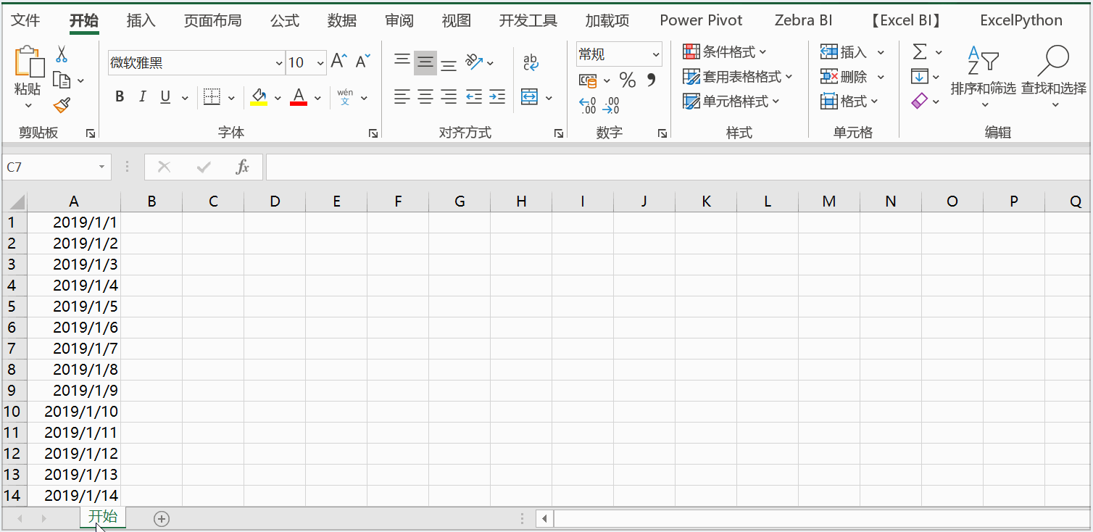Viewport: 1093px width, 532px height.
Task: Decrease font size with smaller A
Action: 363,62
